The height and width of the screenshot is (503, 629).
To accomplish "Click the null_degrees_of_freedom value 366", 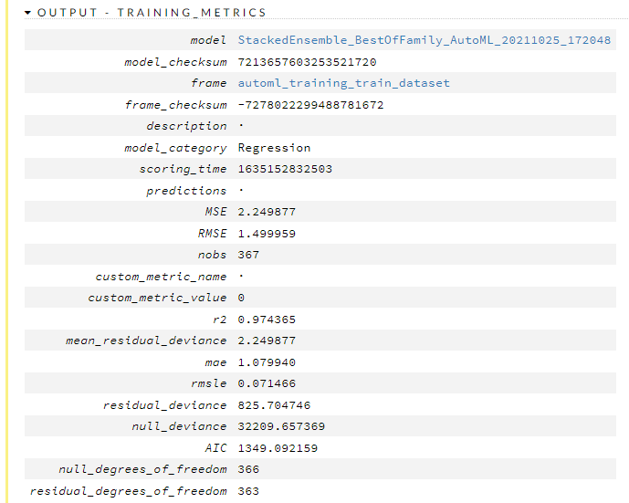I will pyautogui.click(x=248, y=469).
